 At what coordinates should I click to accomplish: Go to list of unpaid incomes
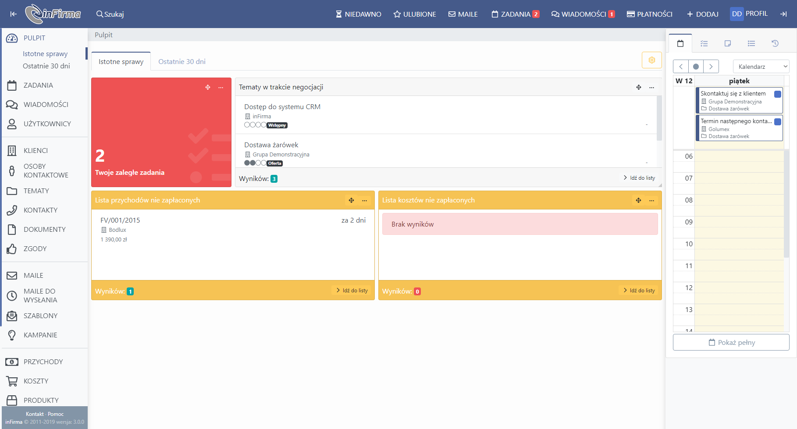pos(352,291)
